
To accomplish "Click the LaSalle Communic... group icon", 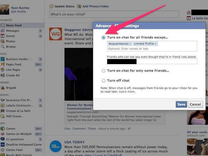I will click(2, 105).
